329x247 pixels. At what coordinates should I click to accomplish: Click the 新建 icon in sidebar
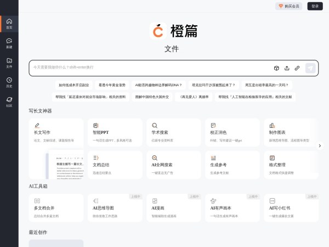tap(9, 43)
